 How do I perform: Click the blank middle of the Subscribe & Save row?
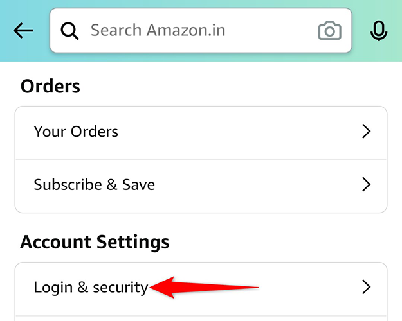pyautogui.click(x=257, y=185)
